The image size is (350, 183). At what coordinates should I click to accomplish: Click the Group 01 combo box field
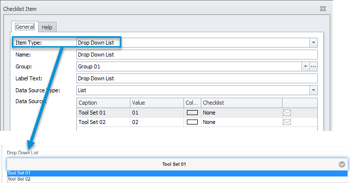pos(189,66)
